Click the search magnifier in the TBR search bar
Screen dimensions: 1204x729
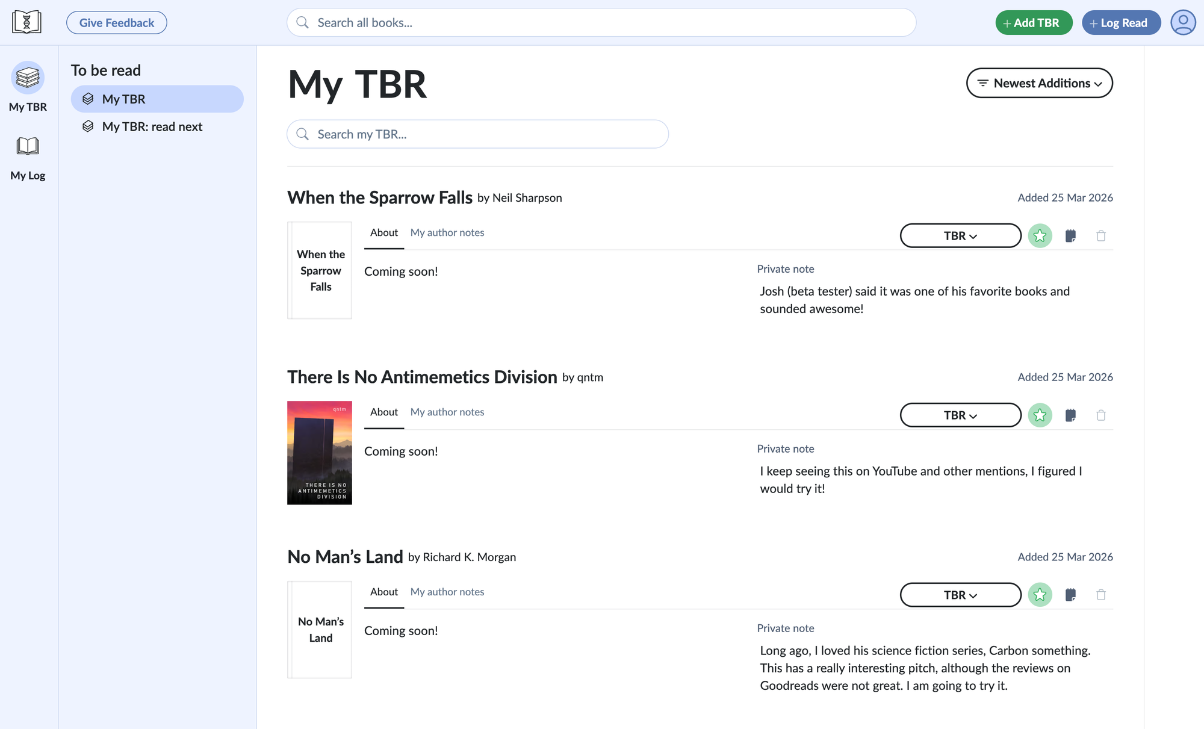coord(303,134)
